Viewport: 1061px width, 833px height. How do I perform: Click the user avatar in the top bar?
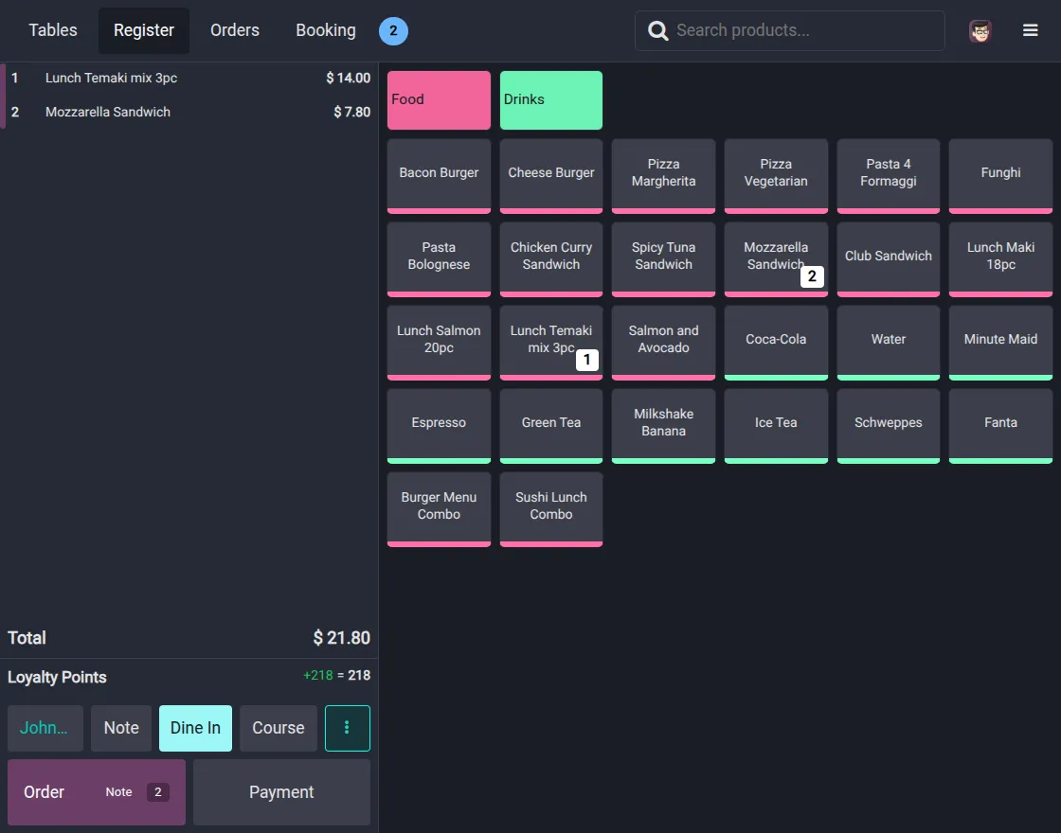(x=980, y=30)
